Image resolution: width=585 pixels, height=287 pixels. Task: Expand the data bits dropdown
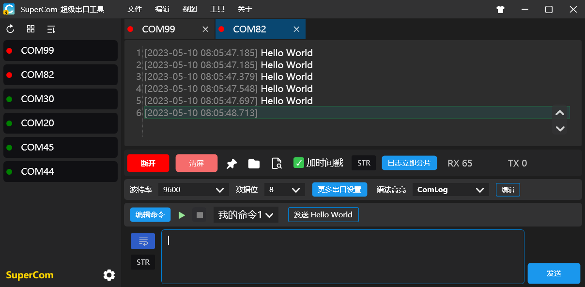(284, 190)
